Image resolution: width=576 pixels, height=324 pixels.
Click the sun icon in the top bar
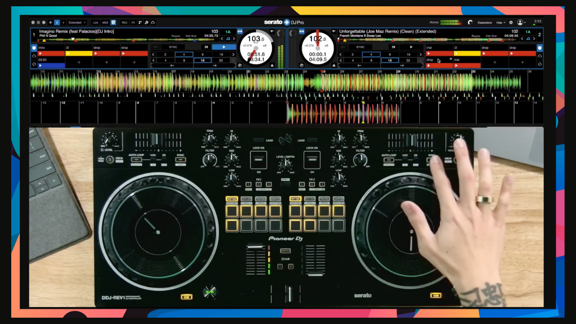50,22
